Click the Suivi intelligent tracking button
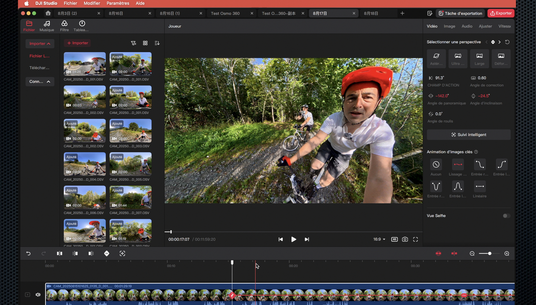Image resolution: width=536 pixels, height=305 pixels. [x=468, y=135]
